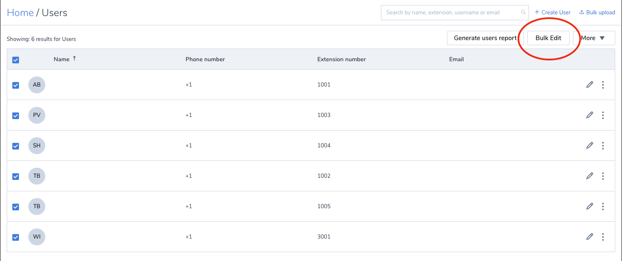Click the Bulk Edit button
The width and height of the screenshot is (622, 261).
tap(548, 38)
